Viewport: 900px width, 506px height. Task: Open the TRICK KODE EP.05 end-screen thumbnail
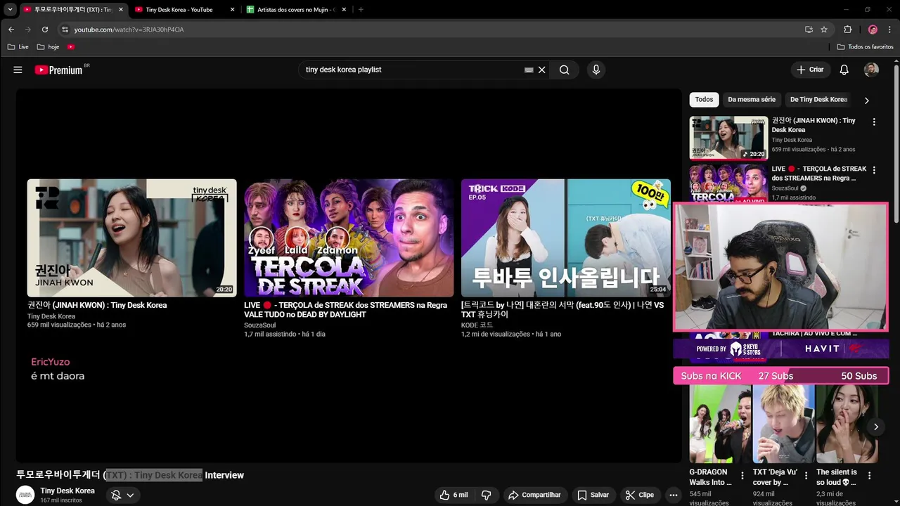tap(566, 238)
